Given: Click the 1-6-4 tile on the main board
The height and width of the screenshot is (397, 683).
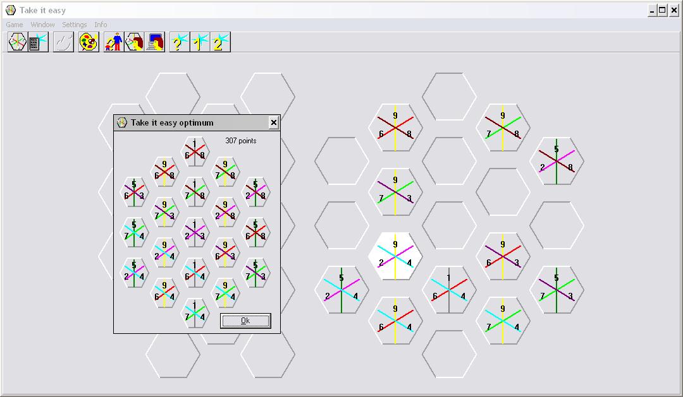Looking at the screenshot, I should tap(449, 290).
